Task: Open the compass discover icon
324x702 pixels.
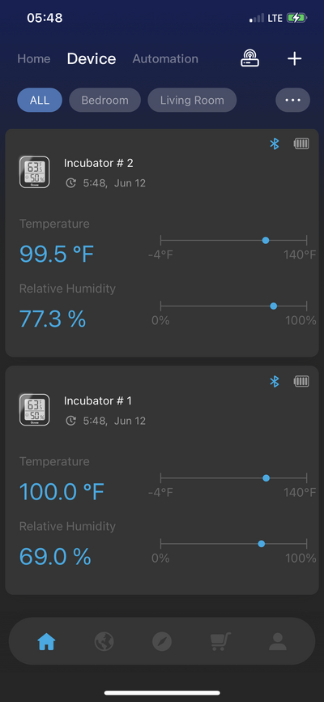Action: pos(161,641)
